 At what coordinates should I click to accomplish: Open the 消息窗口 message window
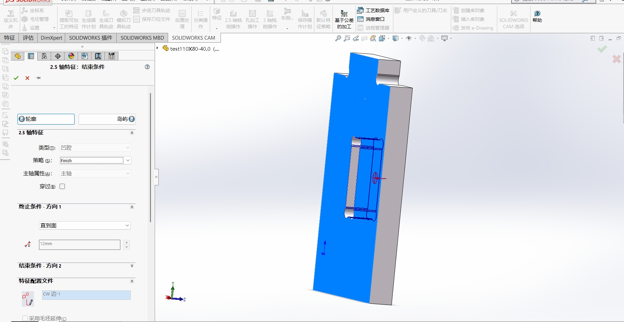[x=371, y=19]
